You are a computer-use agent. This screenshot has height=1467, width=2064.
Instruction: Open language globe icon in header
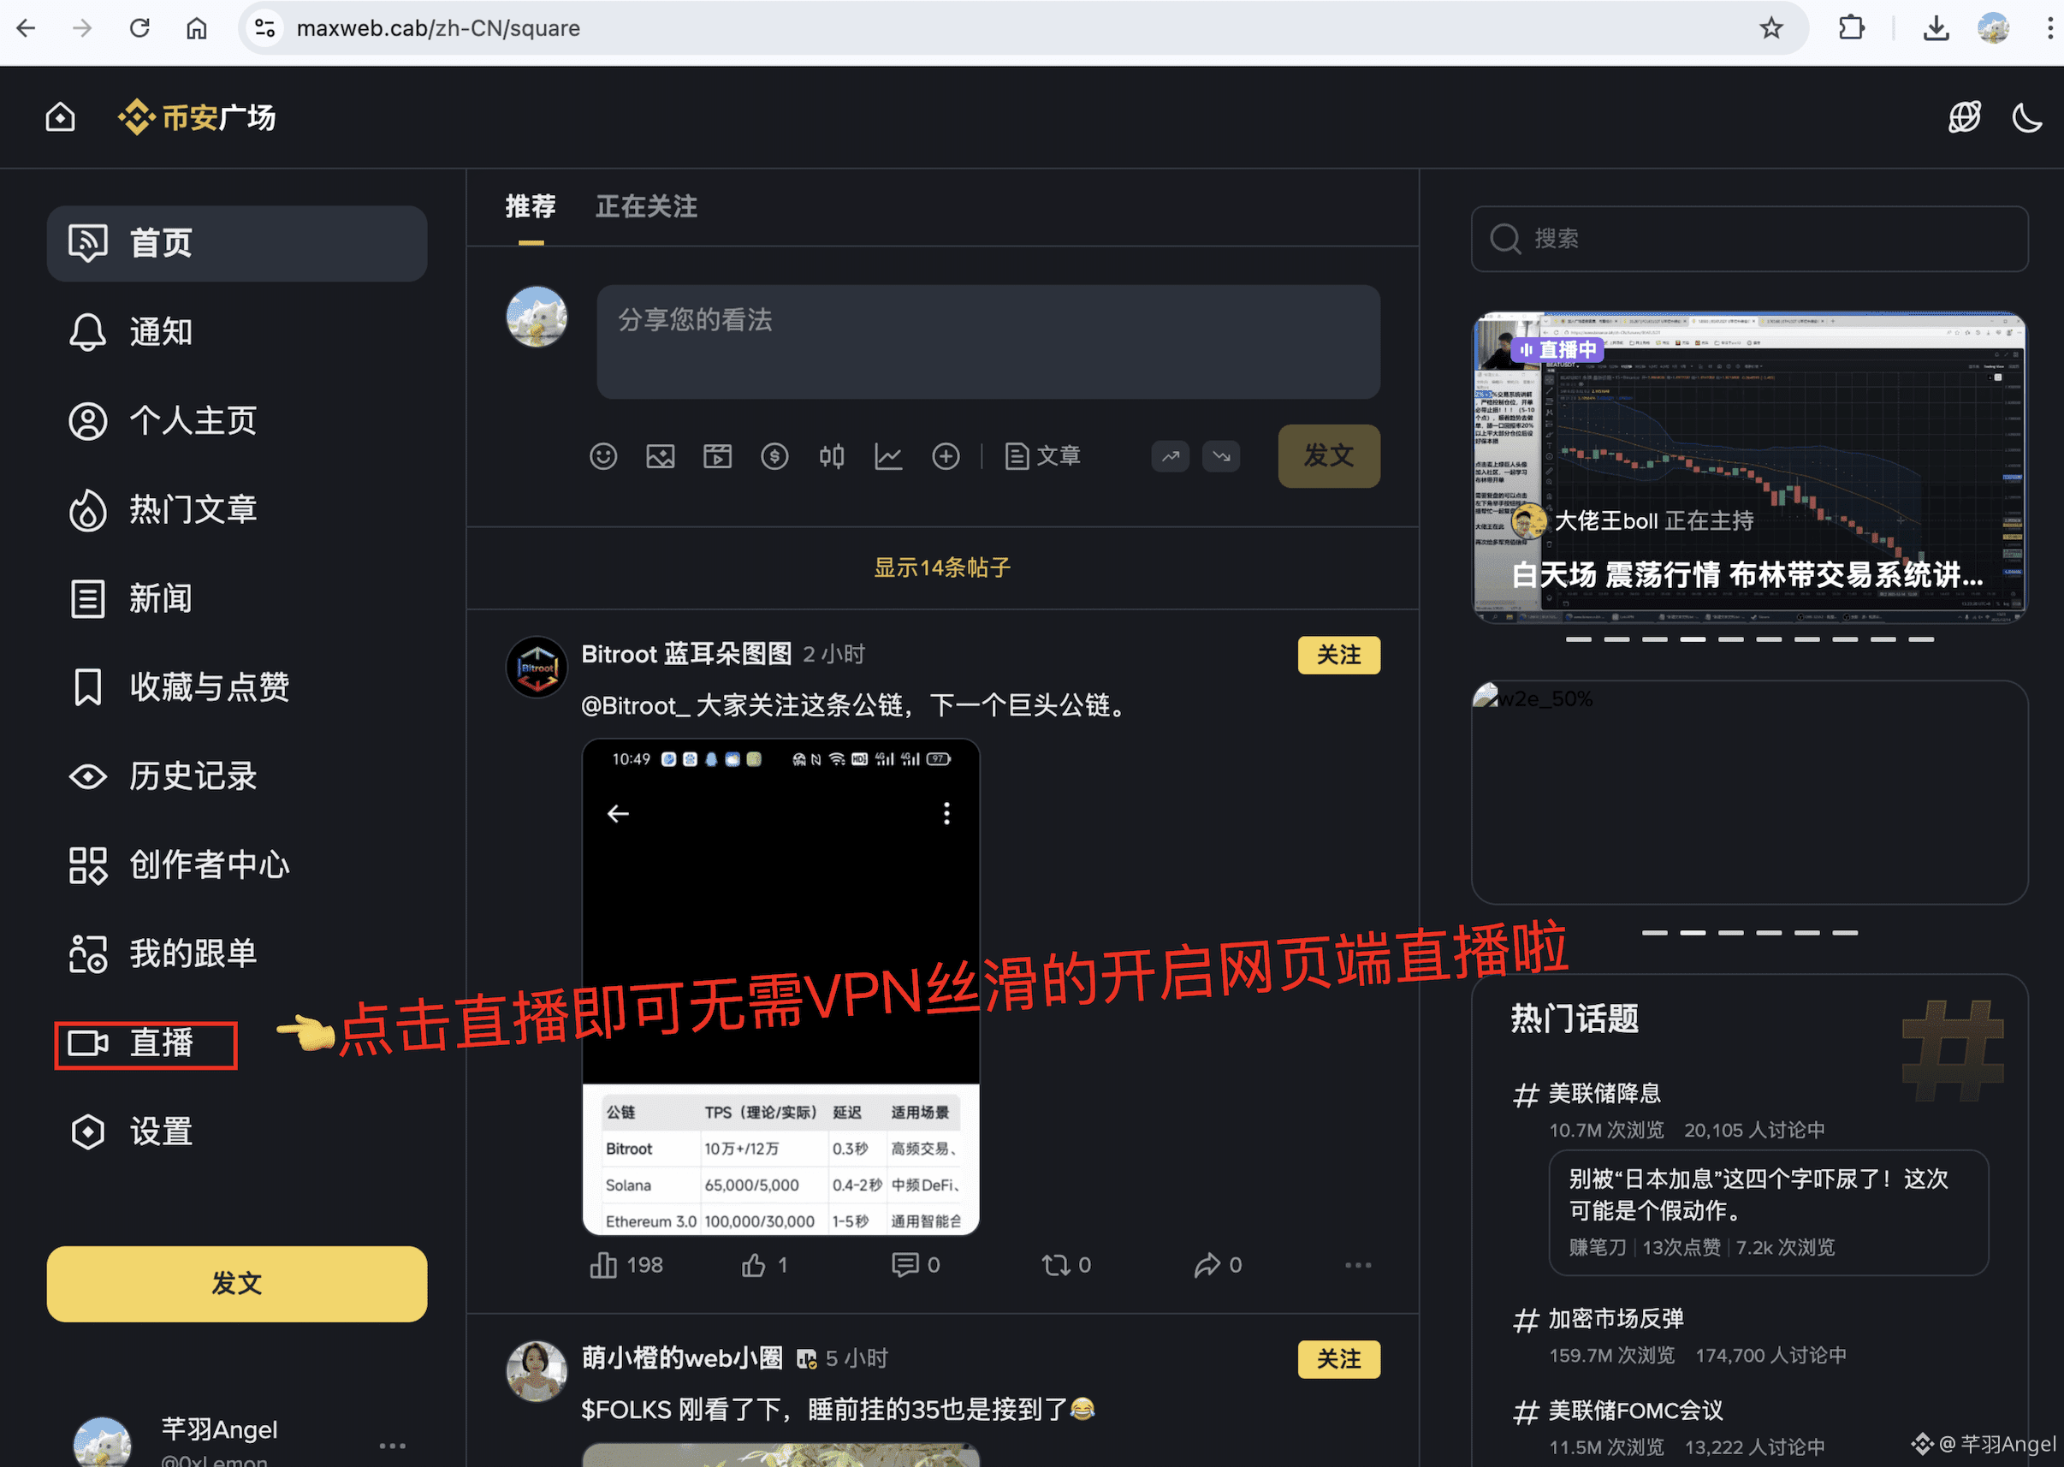click(x=1964, y=116)
